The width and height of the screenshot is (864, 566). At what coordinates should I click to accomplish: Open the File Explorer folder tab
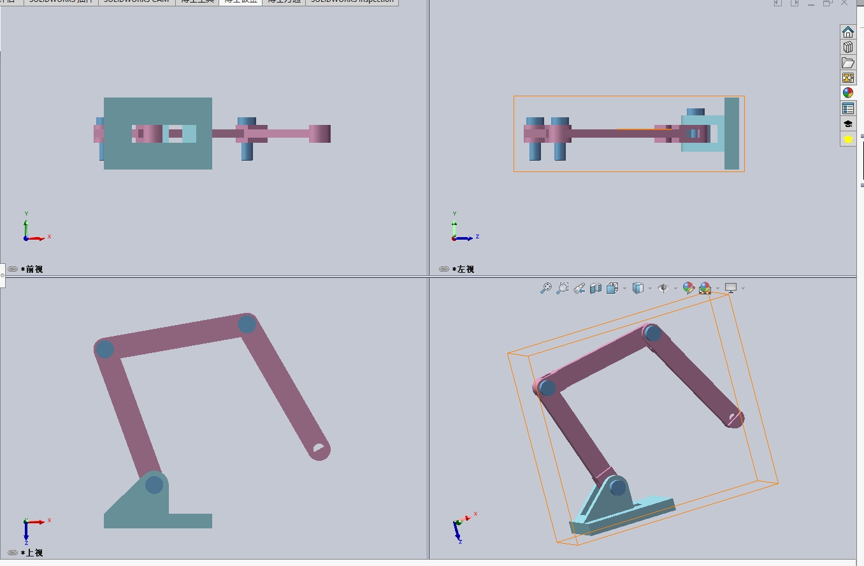tap(848, 62)
